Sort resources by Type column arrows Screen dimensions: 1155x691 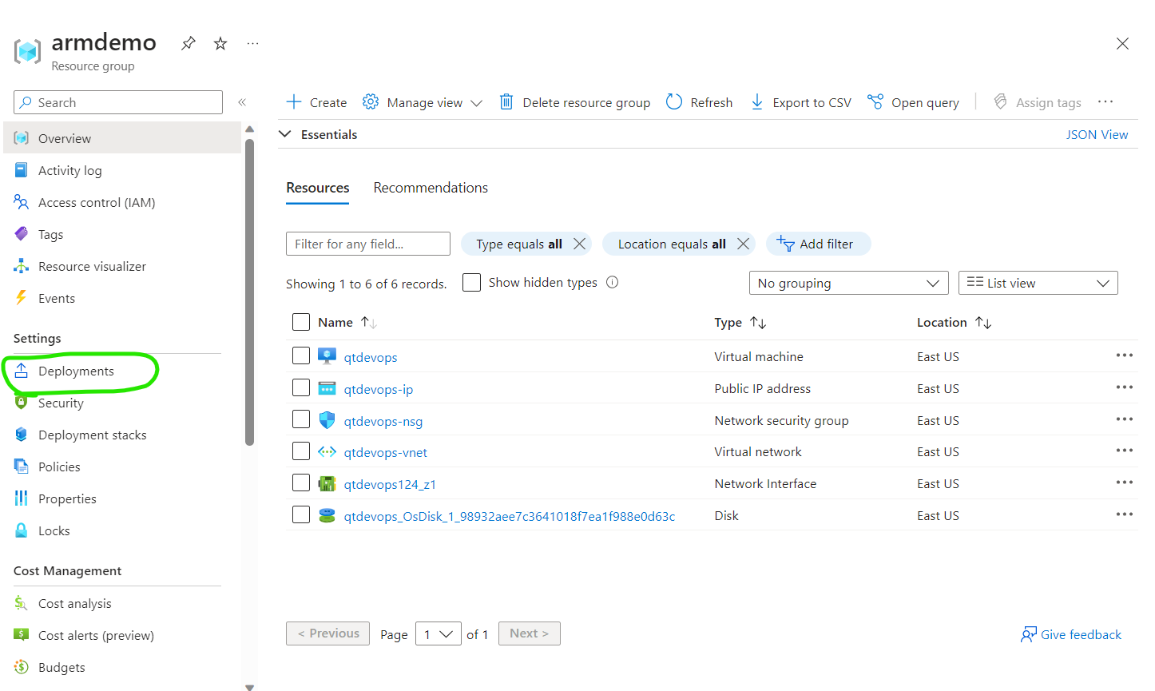pos(758,323)
